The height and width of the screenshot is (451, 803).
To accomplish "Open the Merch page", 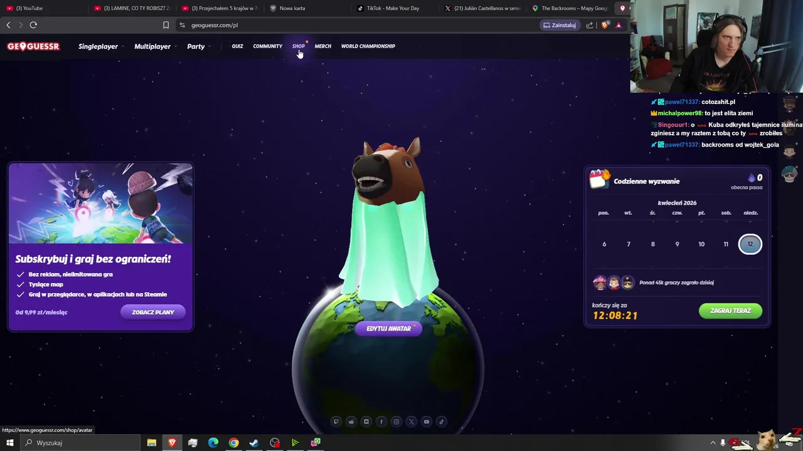I will tap(323, 46).
